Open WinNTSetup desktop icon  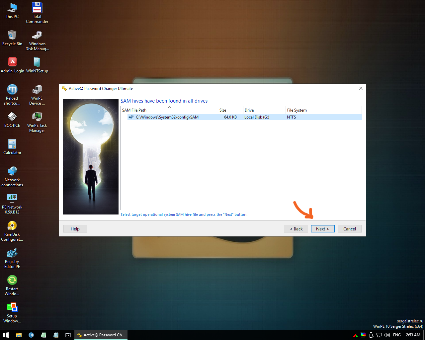point(37,65)
